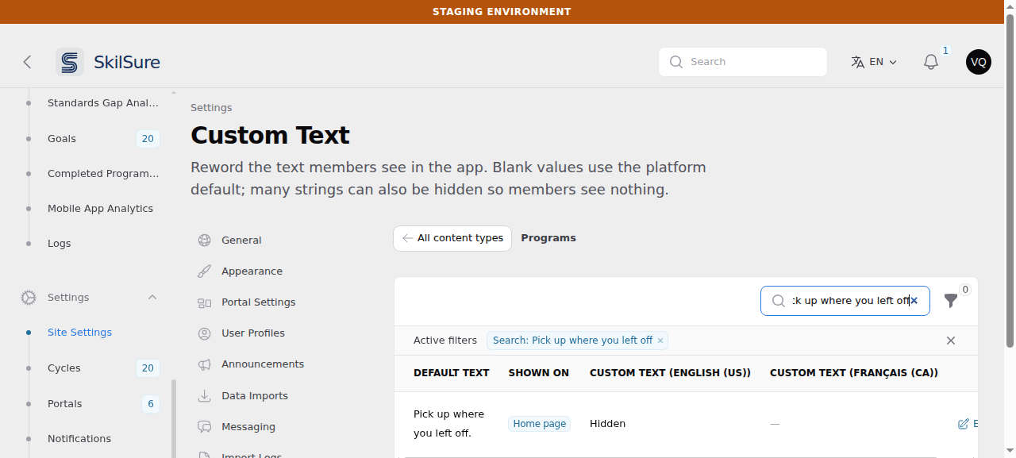Click the page vertical scrollbar
The height and width of the screenshot is (458, 1016).
[x=1010, y=183]
